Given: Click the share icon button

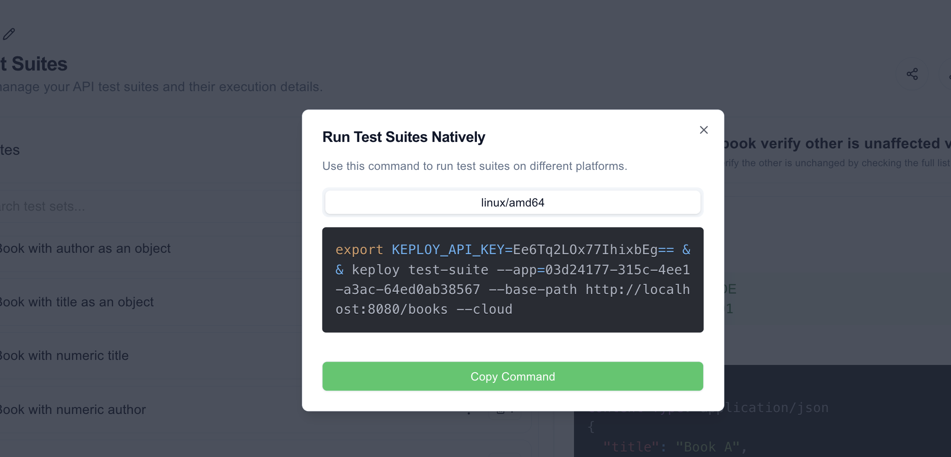Looking at the screenshot, I should (912, 74).
